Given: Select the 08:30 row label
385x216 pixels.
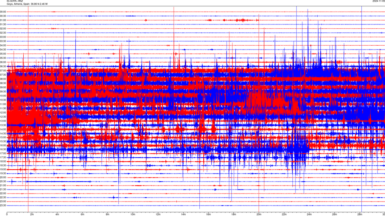Looking at the screenshot, I should pyautogui.click(x=3, y=83).
